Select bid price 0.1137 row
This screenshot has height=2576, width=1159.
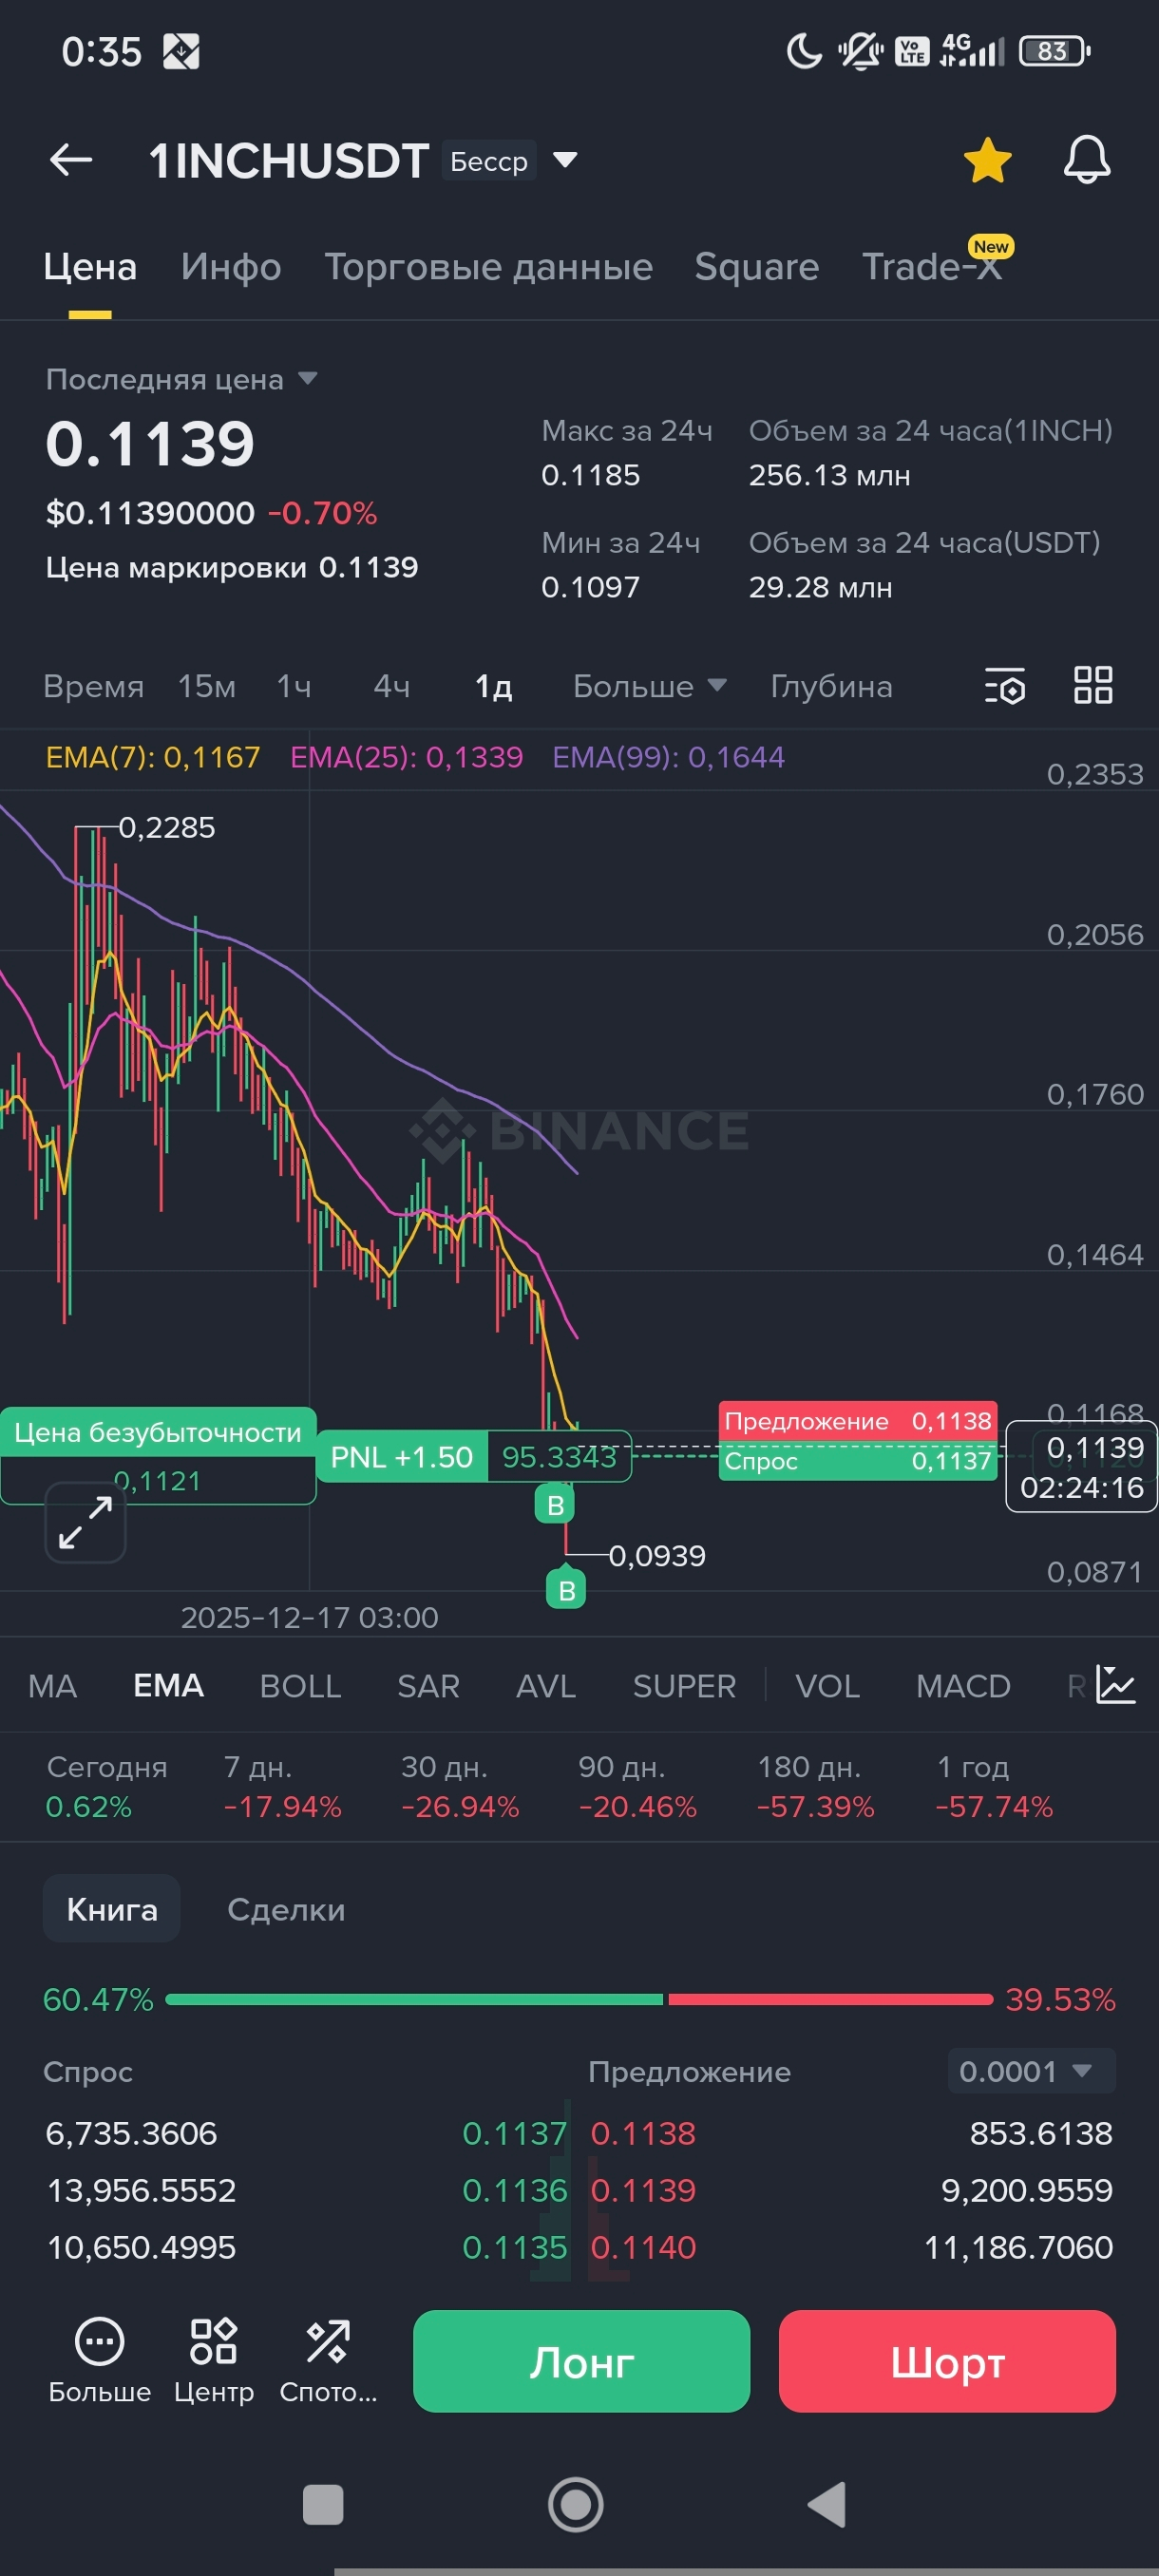pos(306,2133)
